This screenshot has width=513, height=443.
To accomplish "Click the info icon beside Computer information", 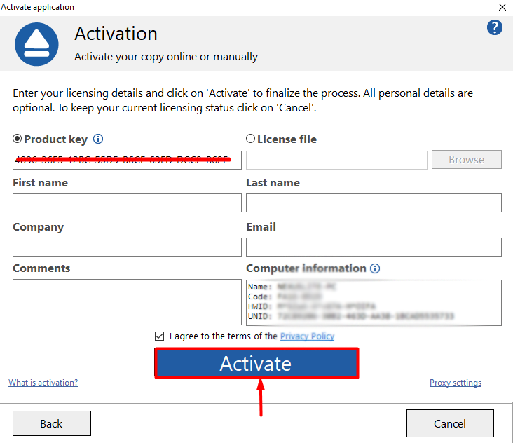I will (375, 268).
